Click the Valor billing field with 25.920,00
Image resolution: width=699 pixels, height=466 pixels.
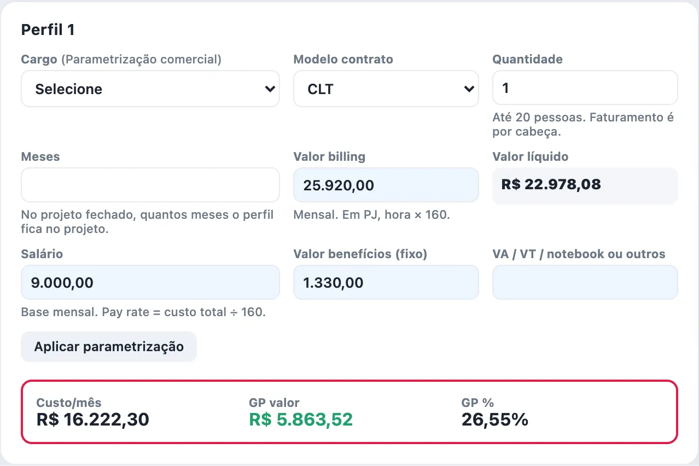386,185
